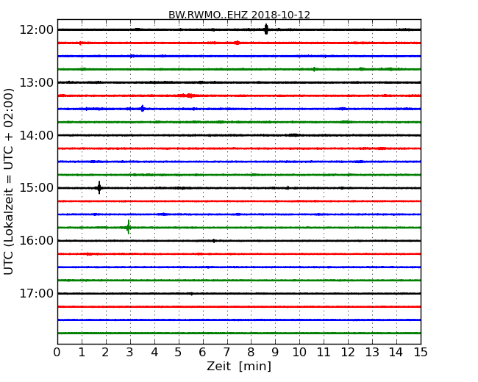
Task: Click the x-axis tick label 0
Action: click(x=57, y=353)
